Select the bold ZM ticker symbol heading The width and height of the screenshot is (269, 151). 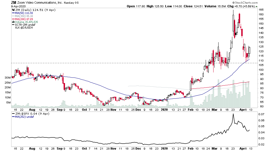tap(13, 3)
